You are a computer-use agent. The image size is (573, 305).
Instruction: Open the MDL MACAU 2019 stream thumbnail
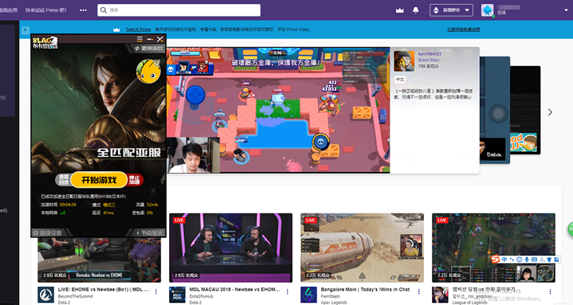231,248
